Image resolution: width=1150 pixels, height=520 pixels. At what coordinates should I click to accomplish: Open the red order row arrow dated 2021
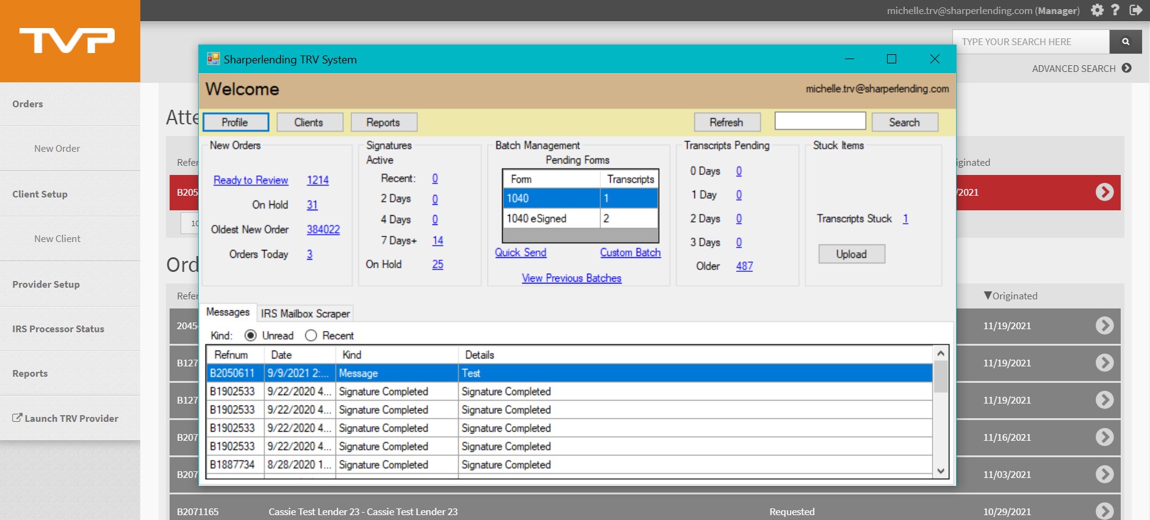tap(1104, 192)
